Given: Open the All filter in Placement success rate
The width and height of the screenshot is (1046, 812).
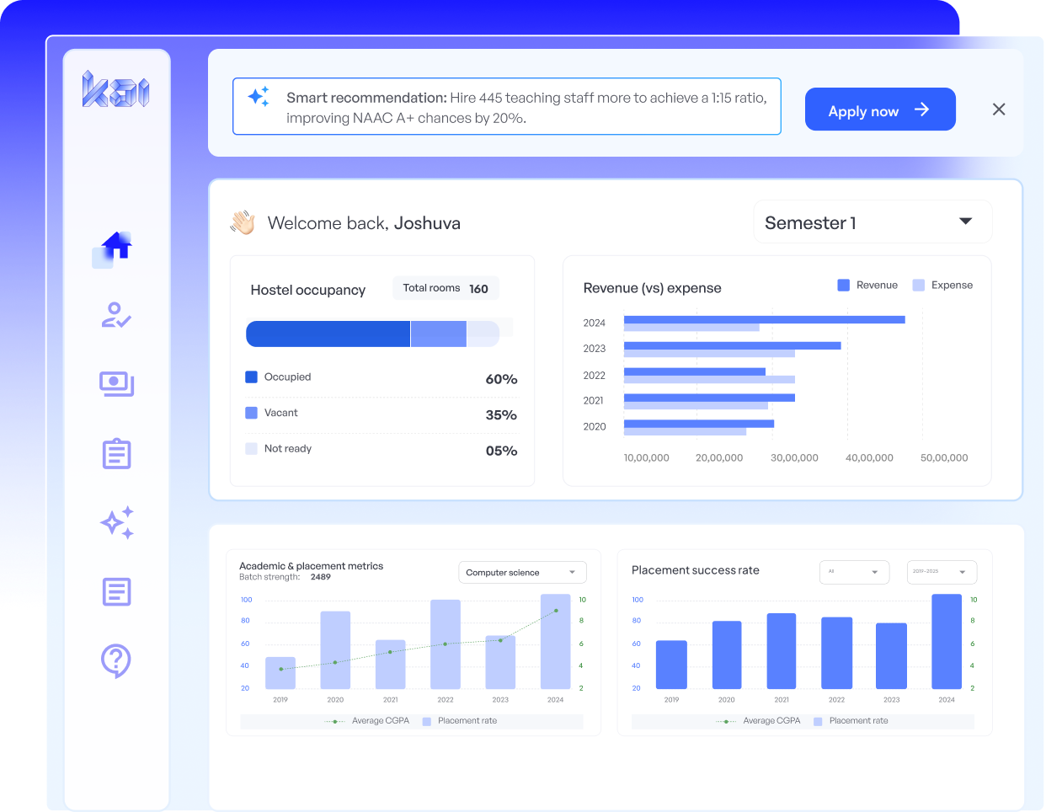Looking at the screenshot, I should (854, 572).
